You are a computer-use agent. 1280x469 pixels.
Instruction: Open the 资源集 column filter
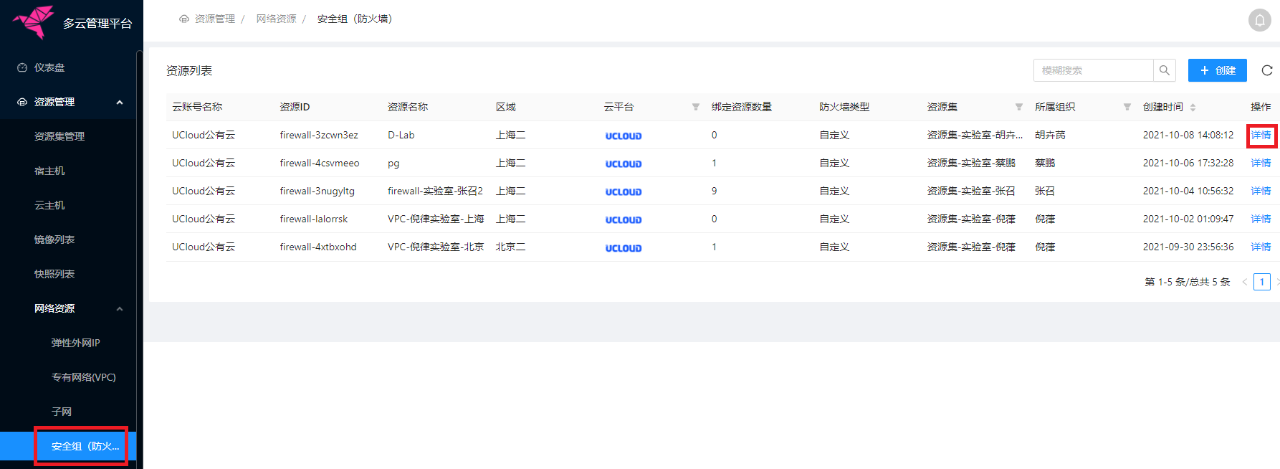(x=1018, y=107)
